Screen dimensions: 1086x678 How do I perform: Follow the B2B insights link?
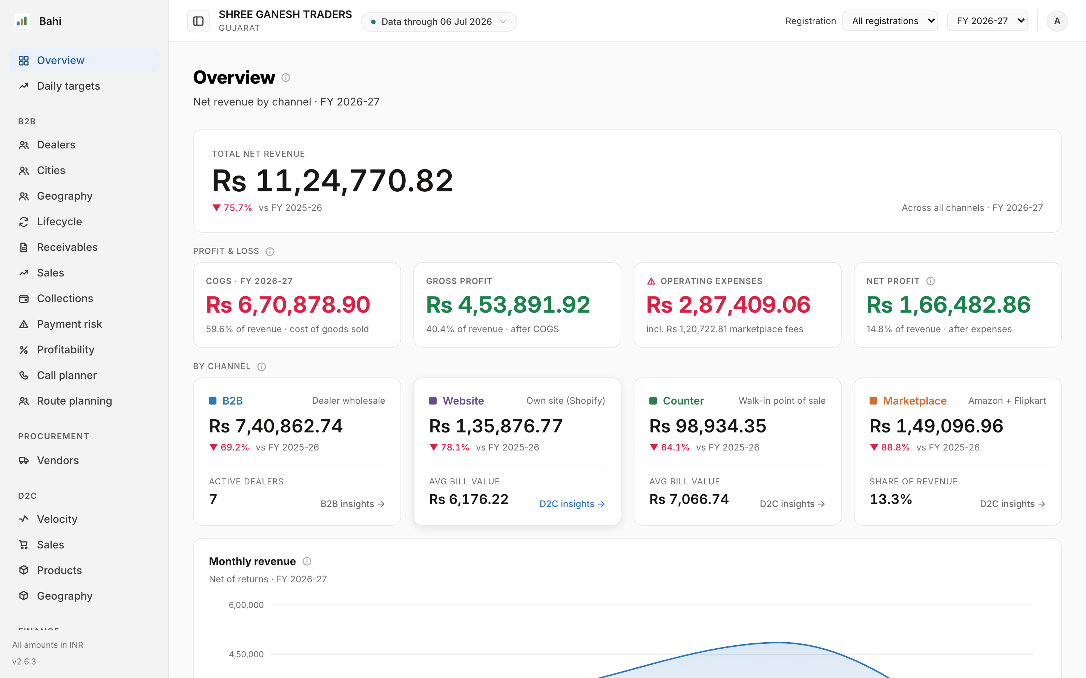coord(353,504)
